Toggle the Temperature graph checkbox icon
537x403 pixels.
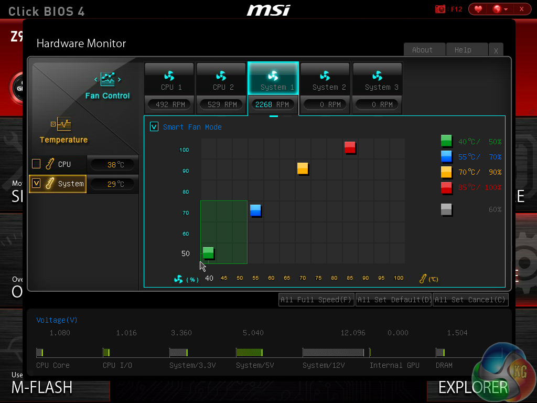(53, 124)
